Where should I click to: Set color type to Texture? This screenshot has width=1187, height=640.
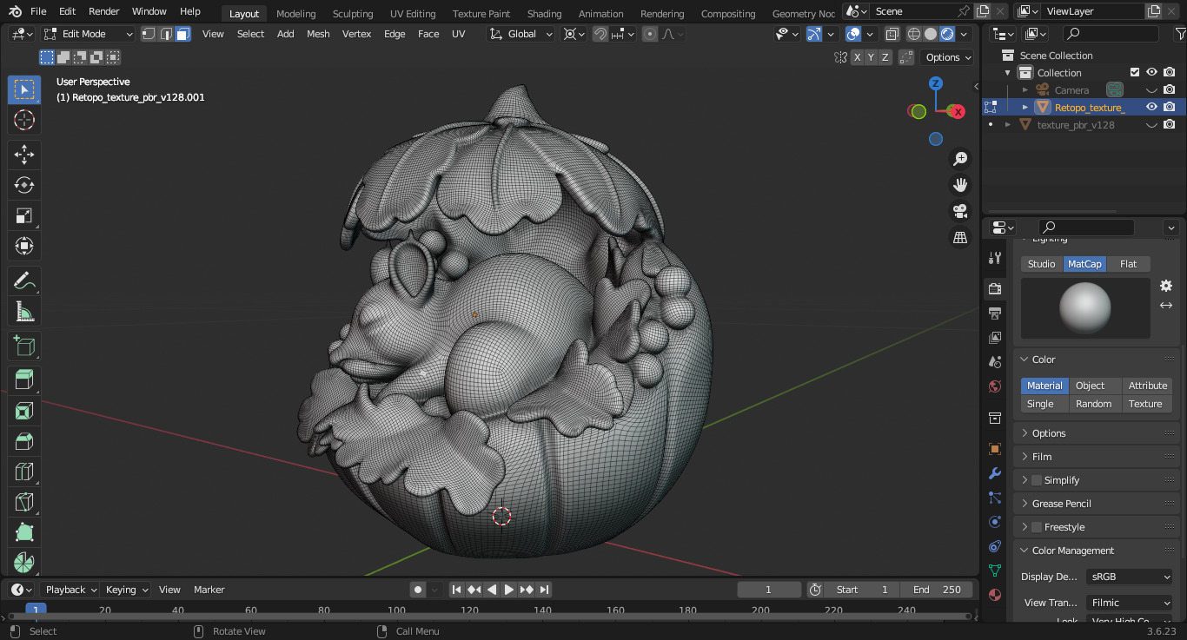tap(1145, 404)
